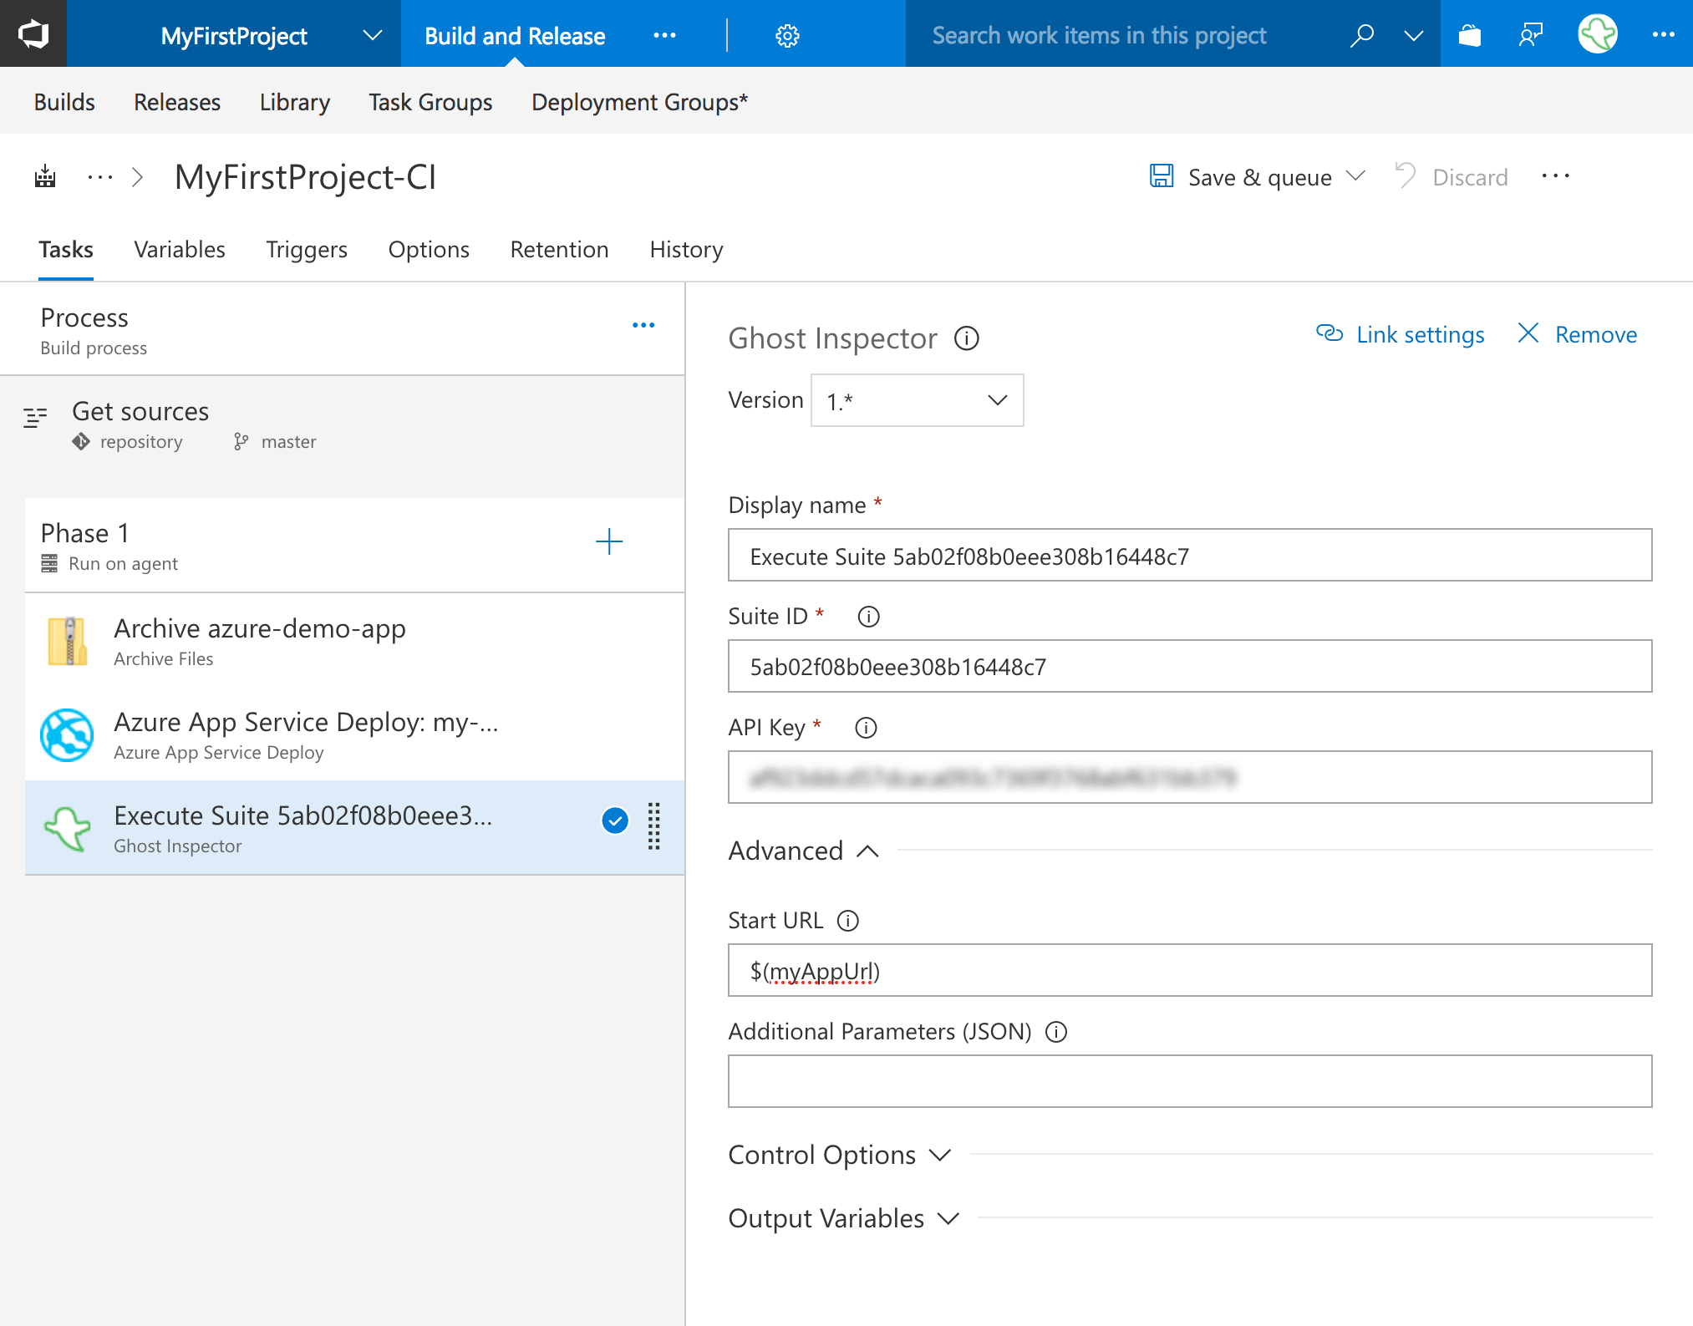Viewport: 1693px width, 1326px height.
Task: Click the API Key input field
Action: [x=1190, y=777]
